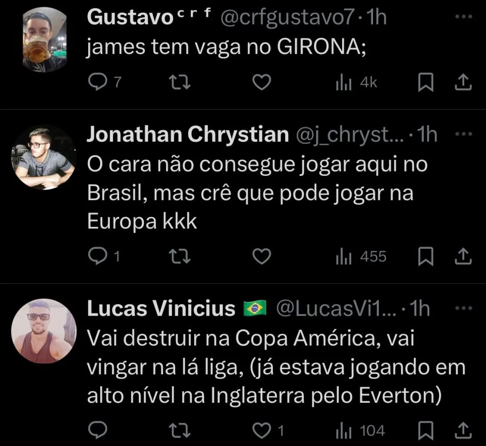Open Gustavo's avatar photo
The width and height of the screenshot is (486, 446).
[x=44, y=40]
